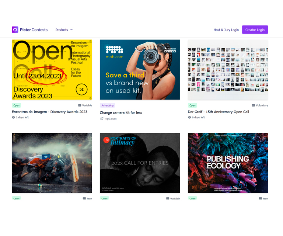Viewport: 283px width, 236px height.
Task: Open Der Greif photo grid thumbnail
Action: tap(228, 70)
